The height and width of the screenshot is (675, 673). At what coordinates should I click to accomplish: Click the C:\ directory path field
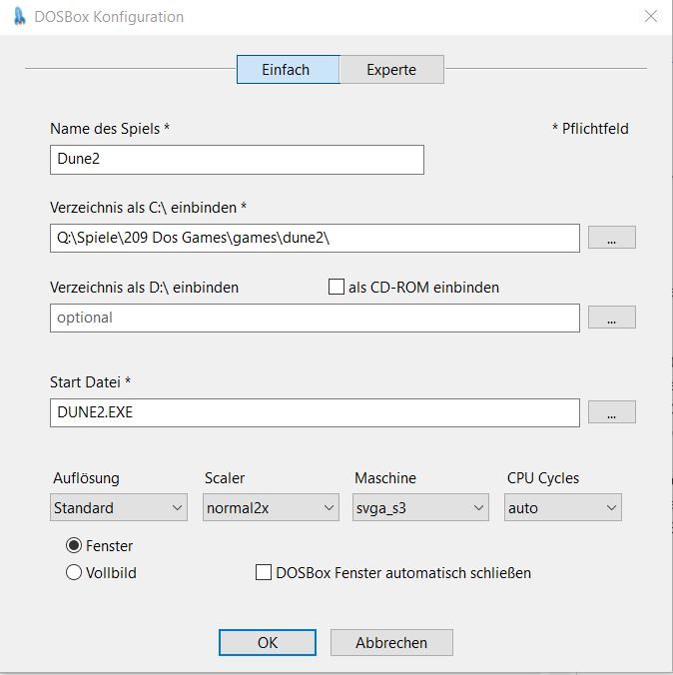coord(315,238)
